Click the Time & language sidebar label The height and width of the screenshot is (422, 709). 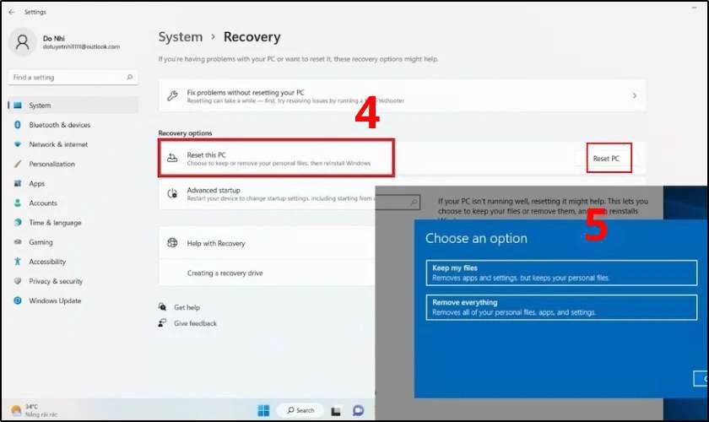[x=55, y=223]
